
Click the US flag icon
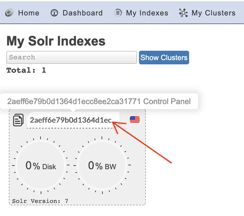pyautogui.click(x=135, y=120)
